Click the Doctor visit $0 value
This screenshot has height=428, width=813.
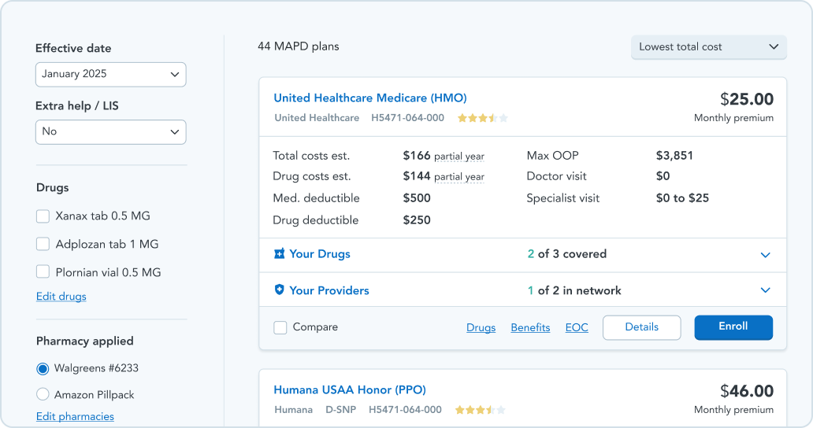pyautogui.click(x=663, y=176)
